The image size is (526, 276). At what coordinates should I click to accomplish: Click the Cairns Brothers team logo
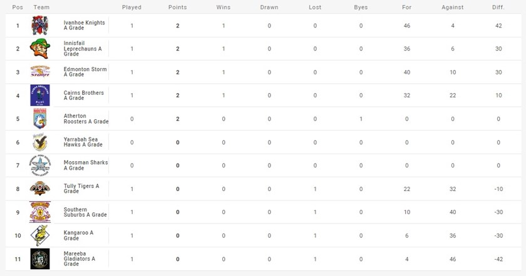pos(39,95)
